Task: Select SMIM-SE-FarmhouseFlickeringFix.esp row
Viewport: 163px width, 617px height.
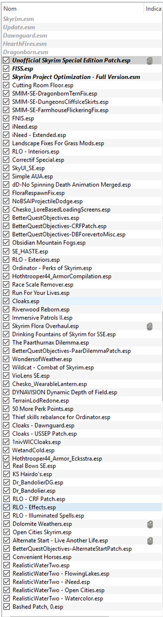Action: click(x=60, y=110)
